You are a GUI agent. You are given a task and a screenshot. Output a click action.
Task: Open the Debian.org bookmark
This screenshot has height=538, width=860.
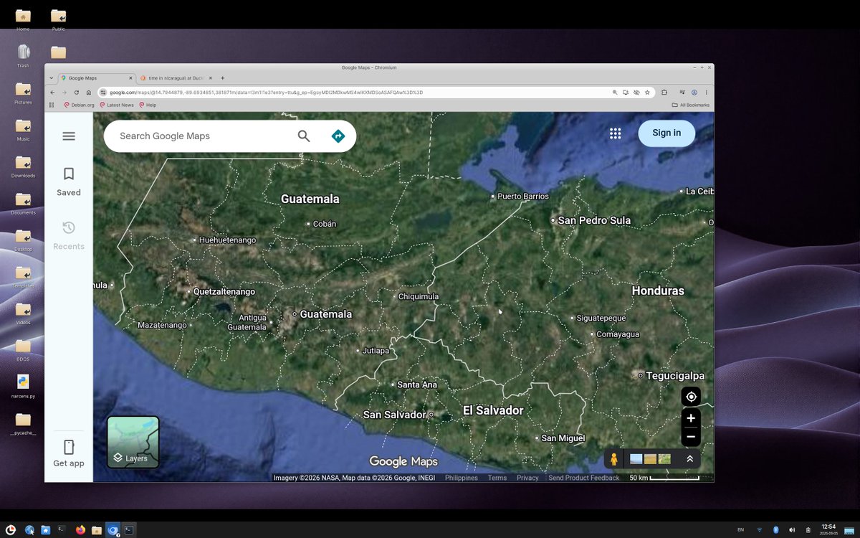coord(79,105)
